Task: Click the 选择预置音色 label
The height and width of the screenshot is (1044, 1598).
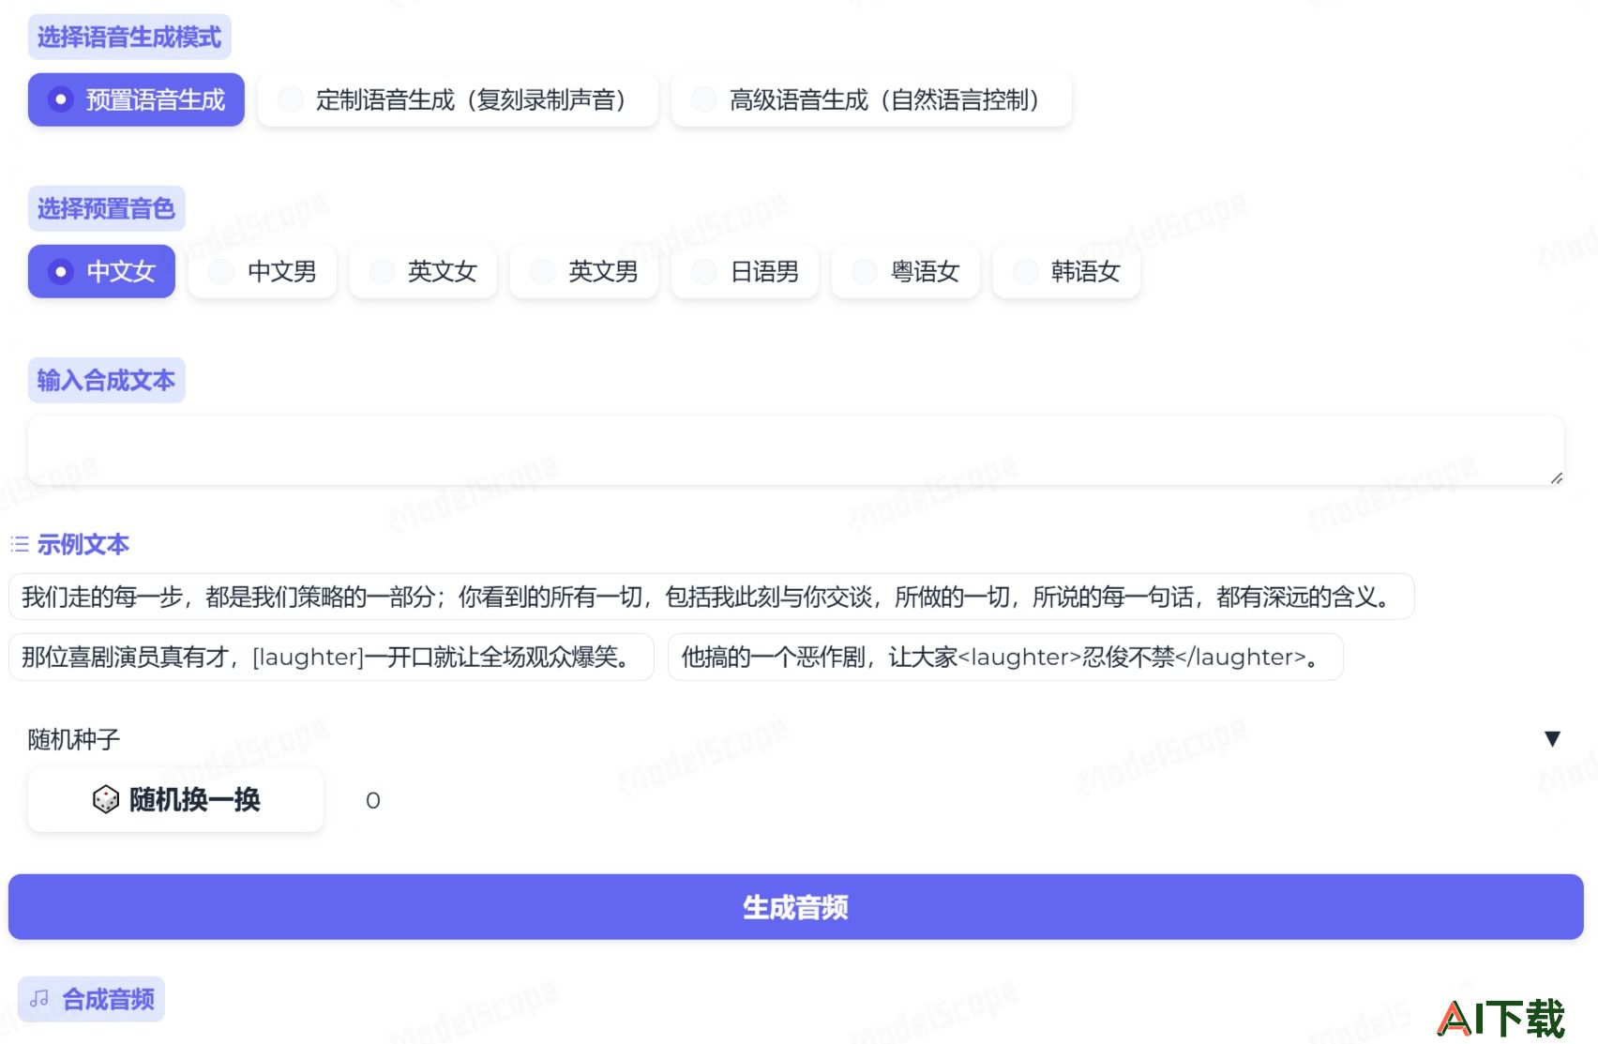Action: tap(106, 209)
